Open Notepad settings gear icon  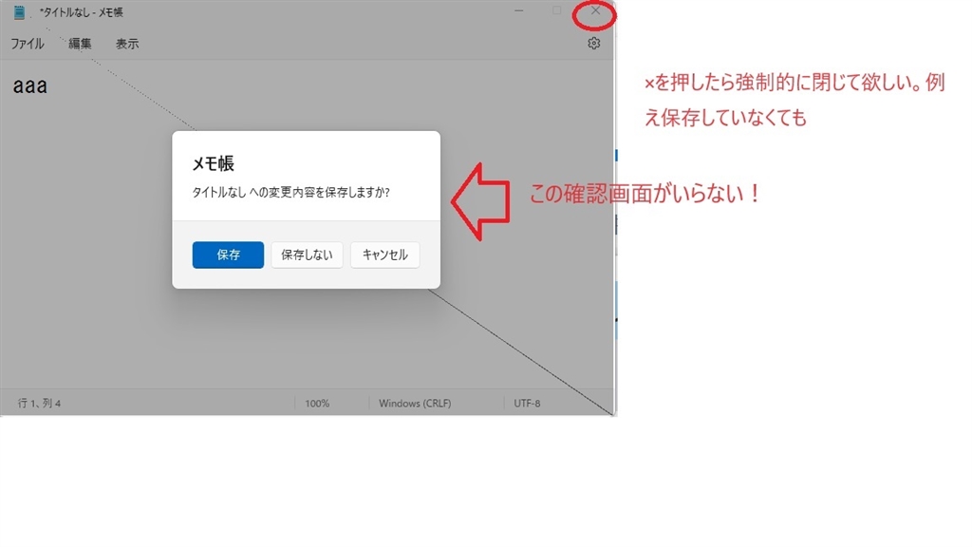pyautogui.click(x=594, y=44)
